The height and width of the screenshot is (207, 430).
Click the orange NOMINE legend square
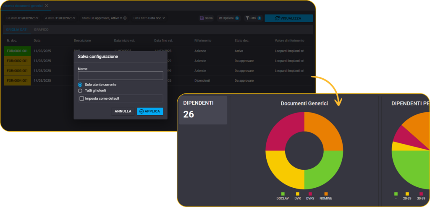point(326,194)
